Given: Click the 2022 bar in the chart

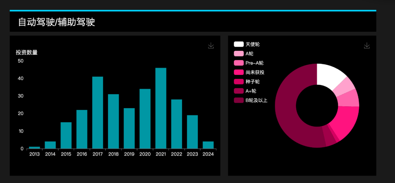Looking at the screenshot, I should tap(177, 124).
